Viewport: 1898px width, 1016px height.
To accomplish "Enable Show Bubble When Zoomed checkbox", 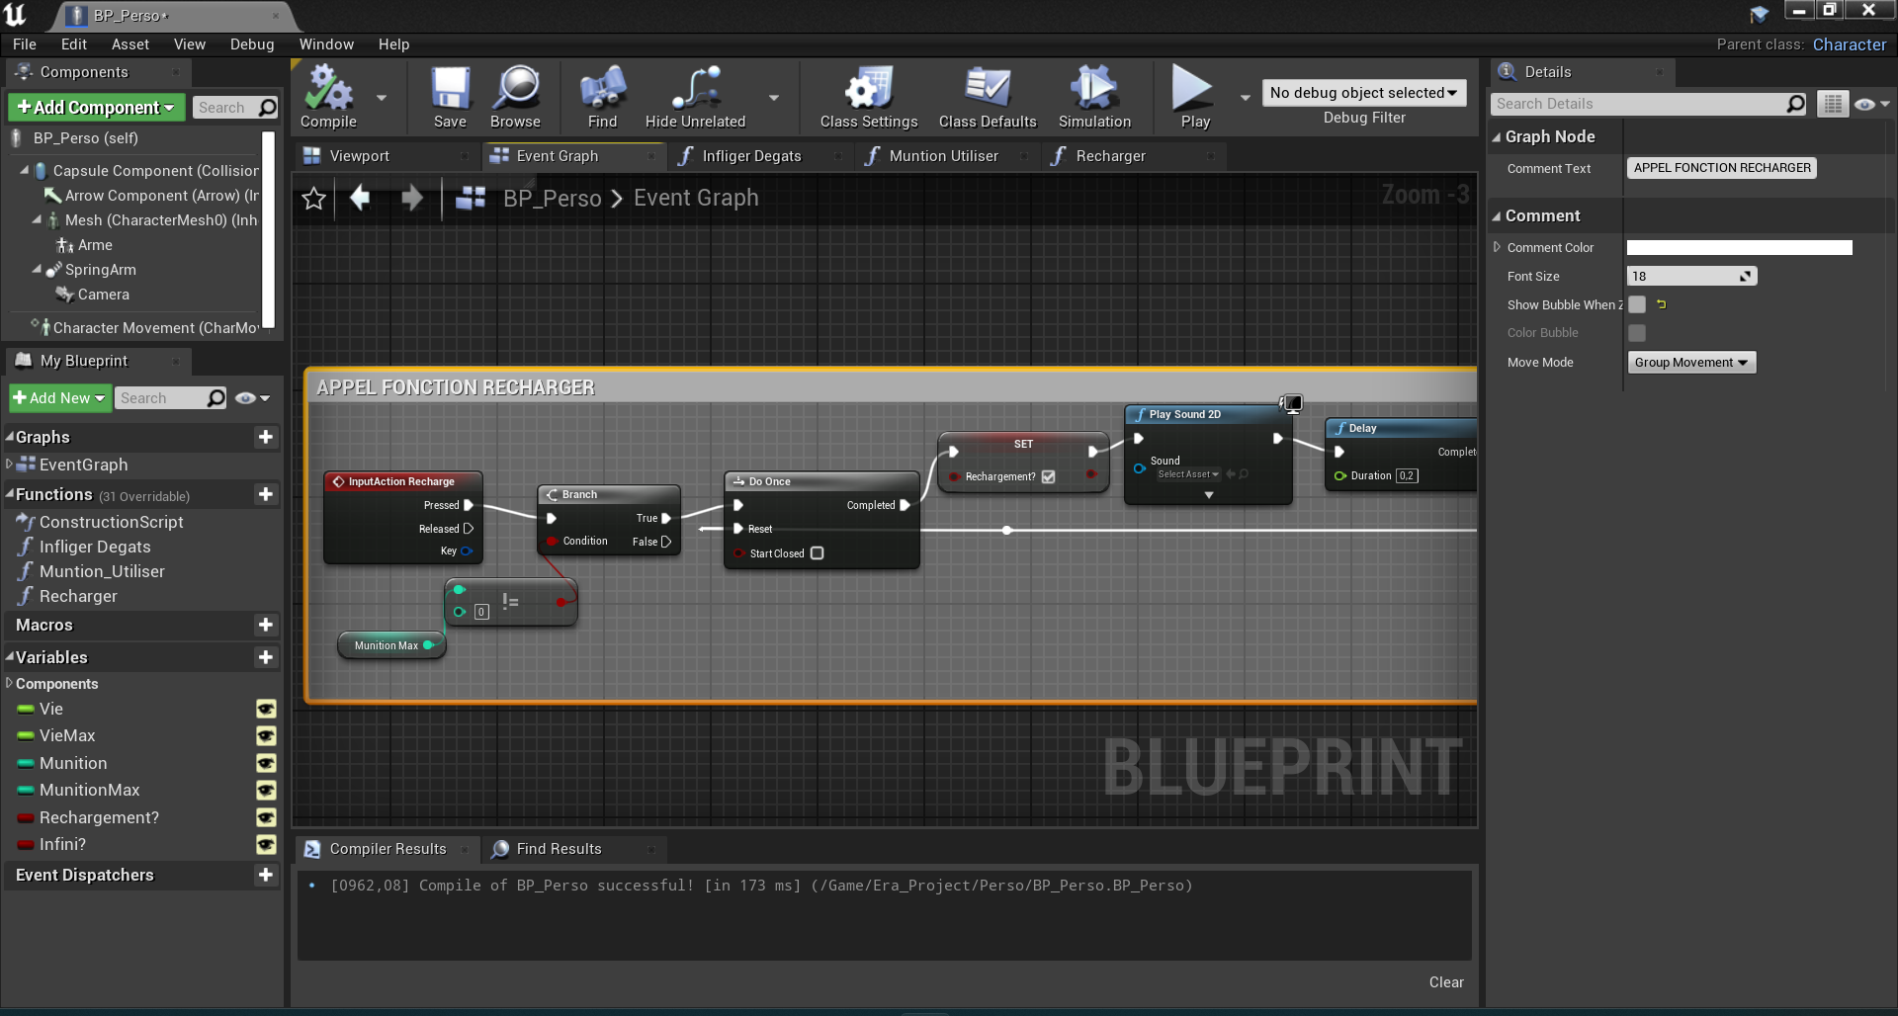I will pos(1637,304).
